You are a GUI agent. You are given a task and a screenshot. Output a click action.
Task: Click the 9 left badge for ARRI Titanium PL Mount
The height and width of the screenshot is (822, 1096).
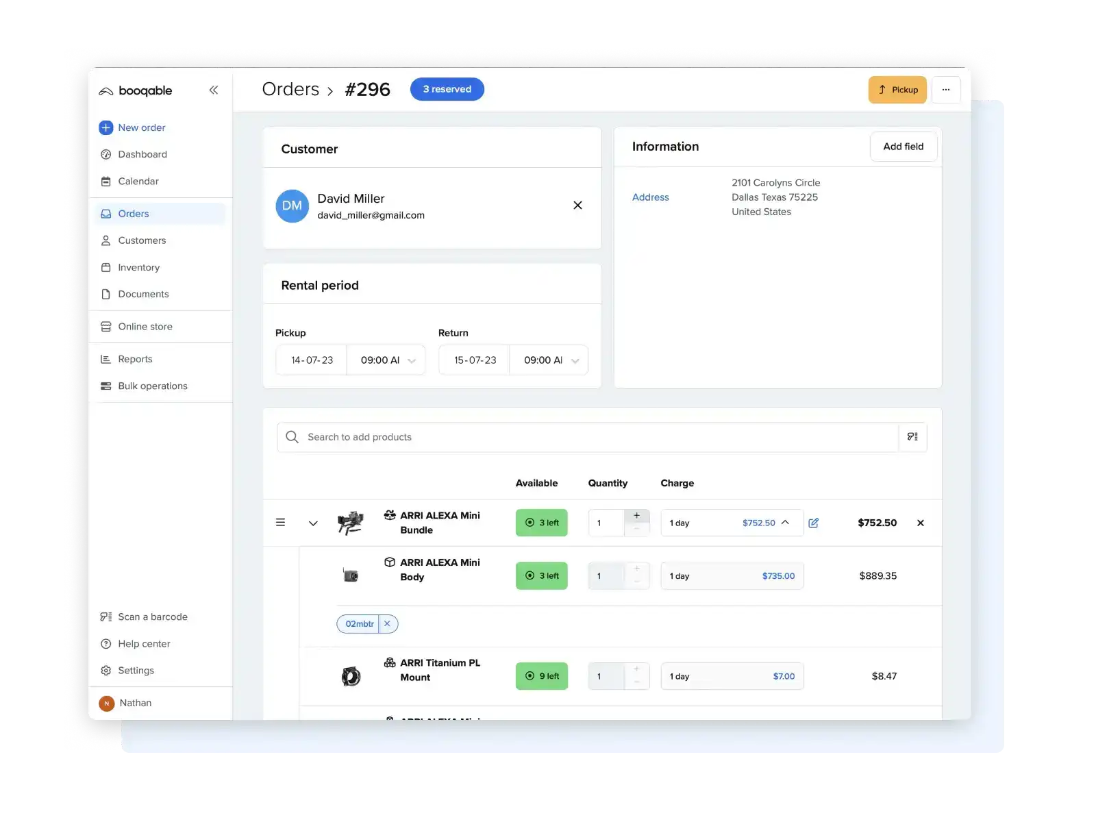coord(541,676)
